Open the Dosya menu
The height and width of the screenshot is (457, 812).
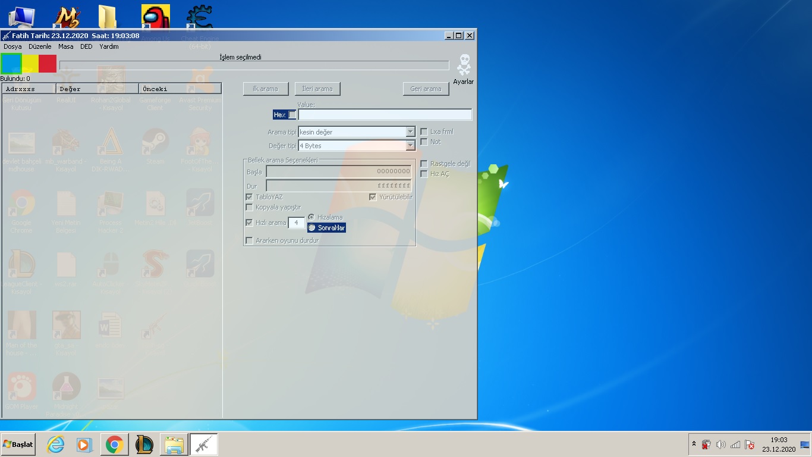coord(12,46)
